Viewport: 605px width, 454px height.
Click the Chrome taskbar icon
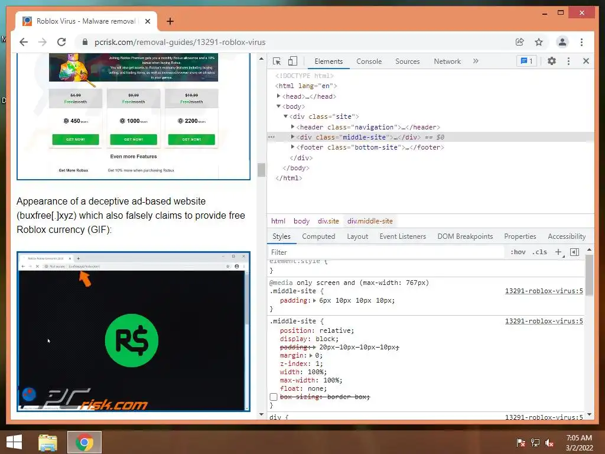point(84,442)
